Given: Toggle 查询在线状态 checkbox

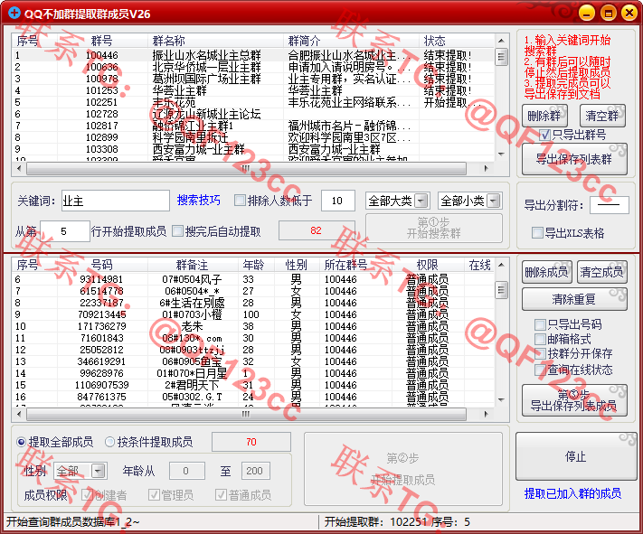Looking at the screenshot, I should (540, 370).
